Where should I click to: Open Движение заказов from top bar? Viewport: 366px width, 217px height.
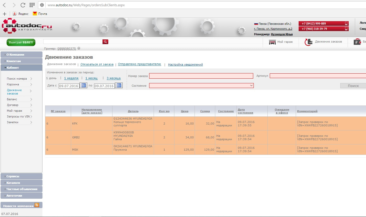pyautogui.click(x=323, y=42)
